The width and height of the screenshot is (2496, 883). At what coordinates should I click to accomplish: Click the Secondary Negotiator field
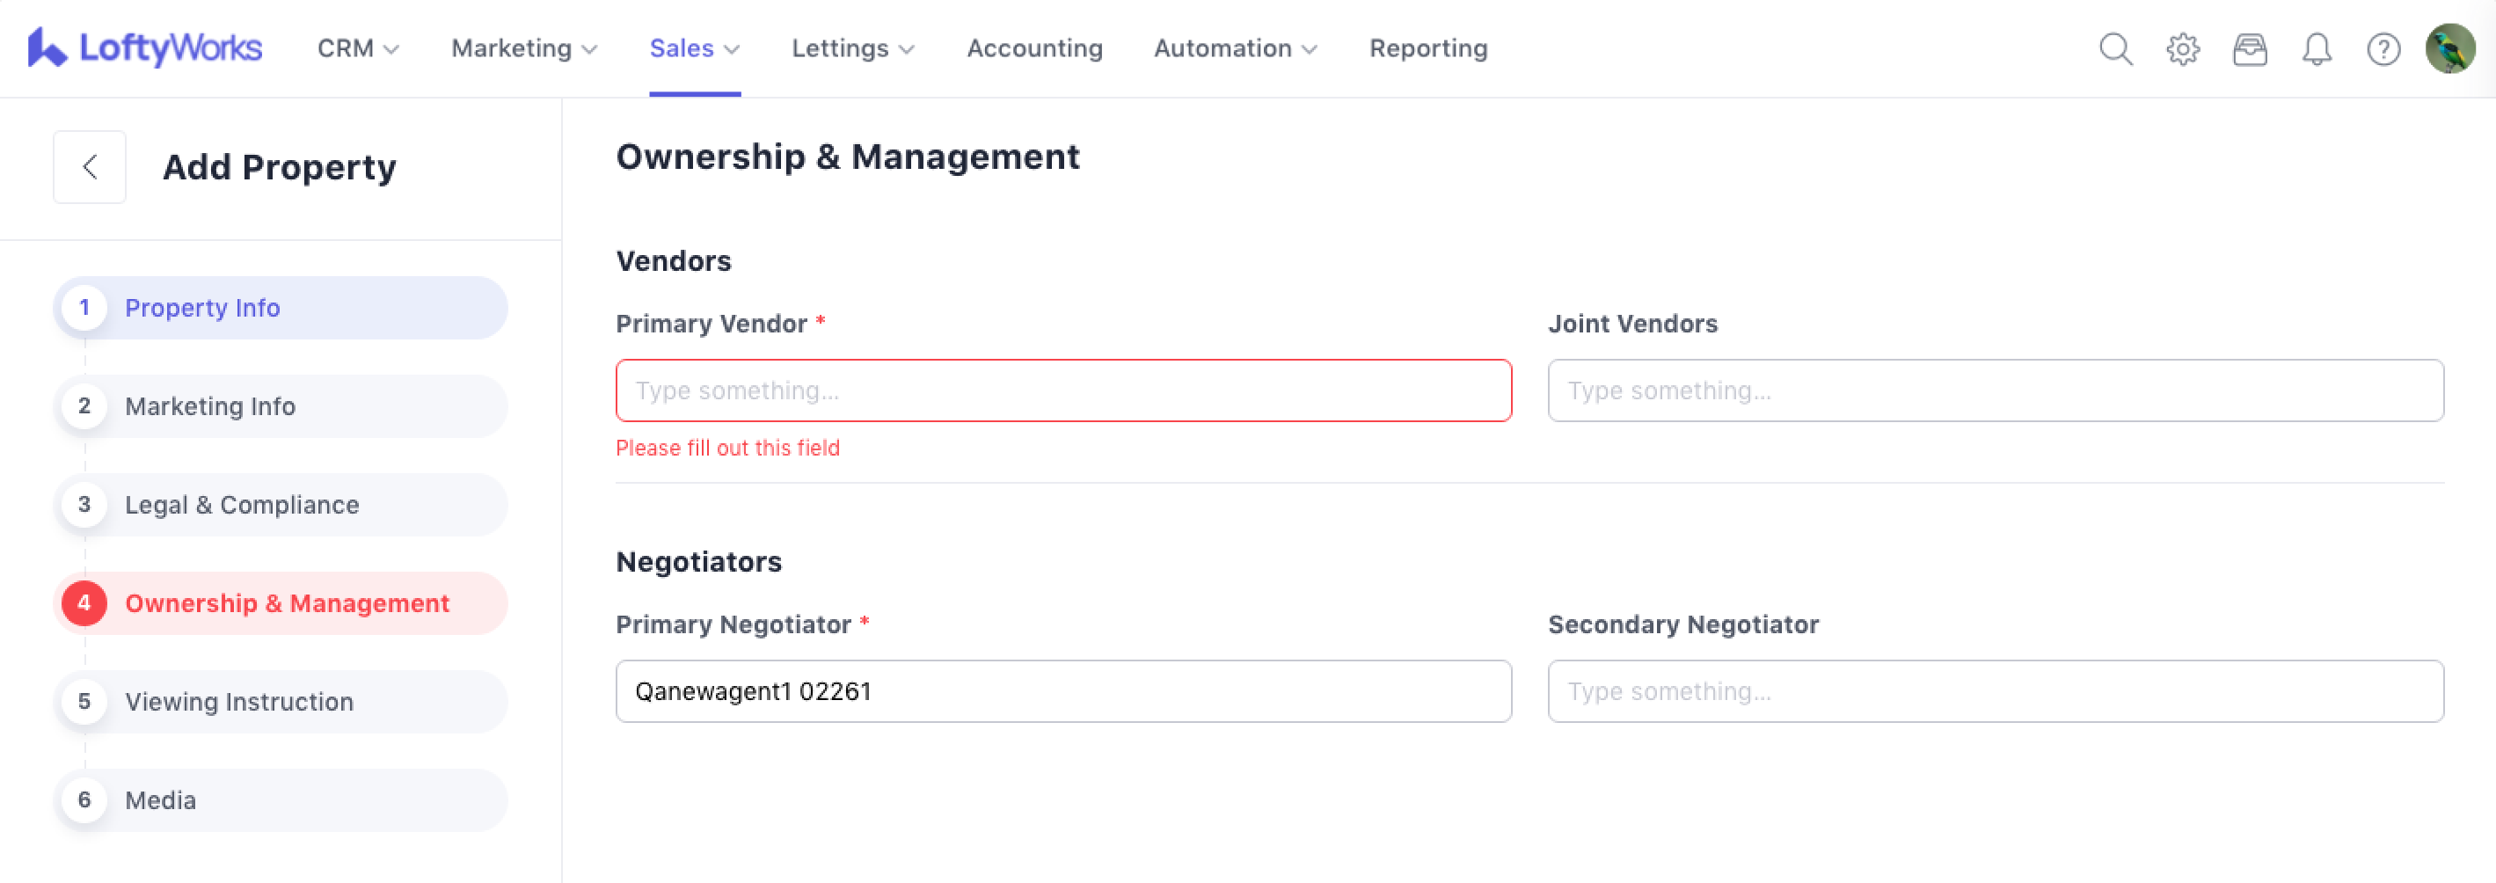click(1994, 691)
